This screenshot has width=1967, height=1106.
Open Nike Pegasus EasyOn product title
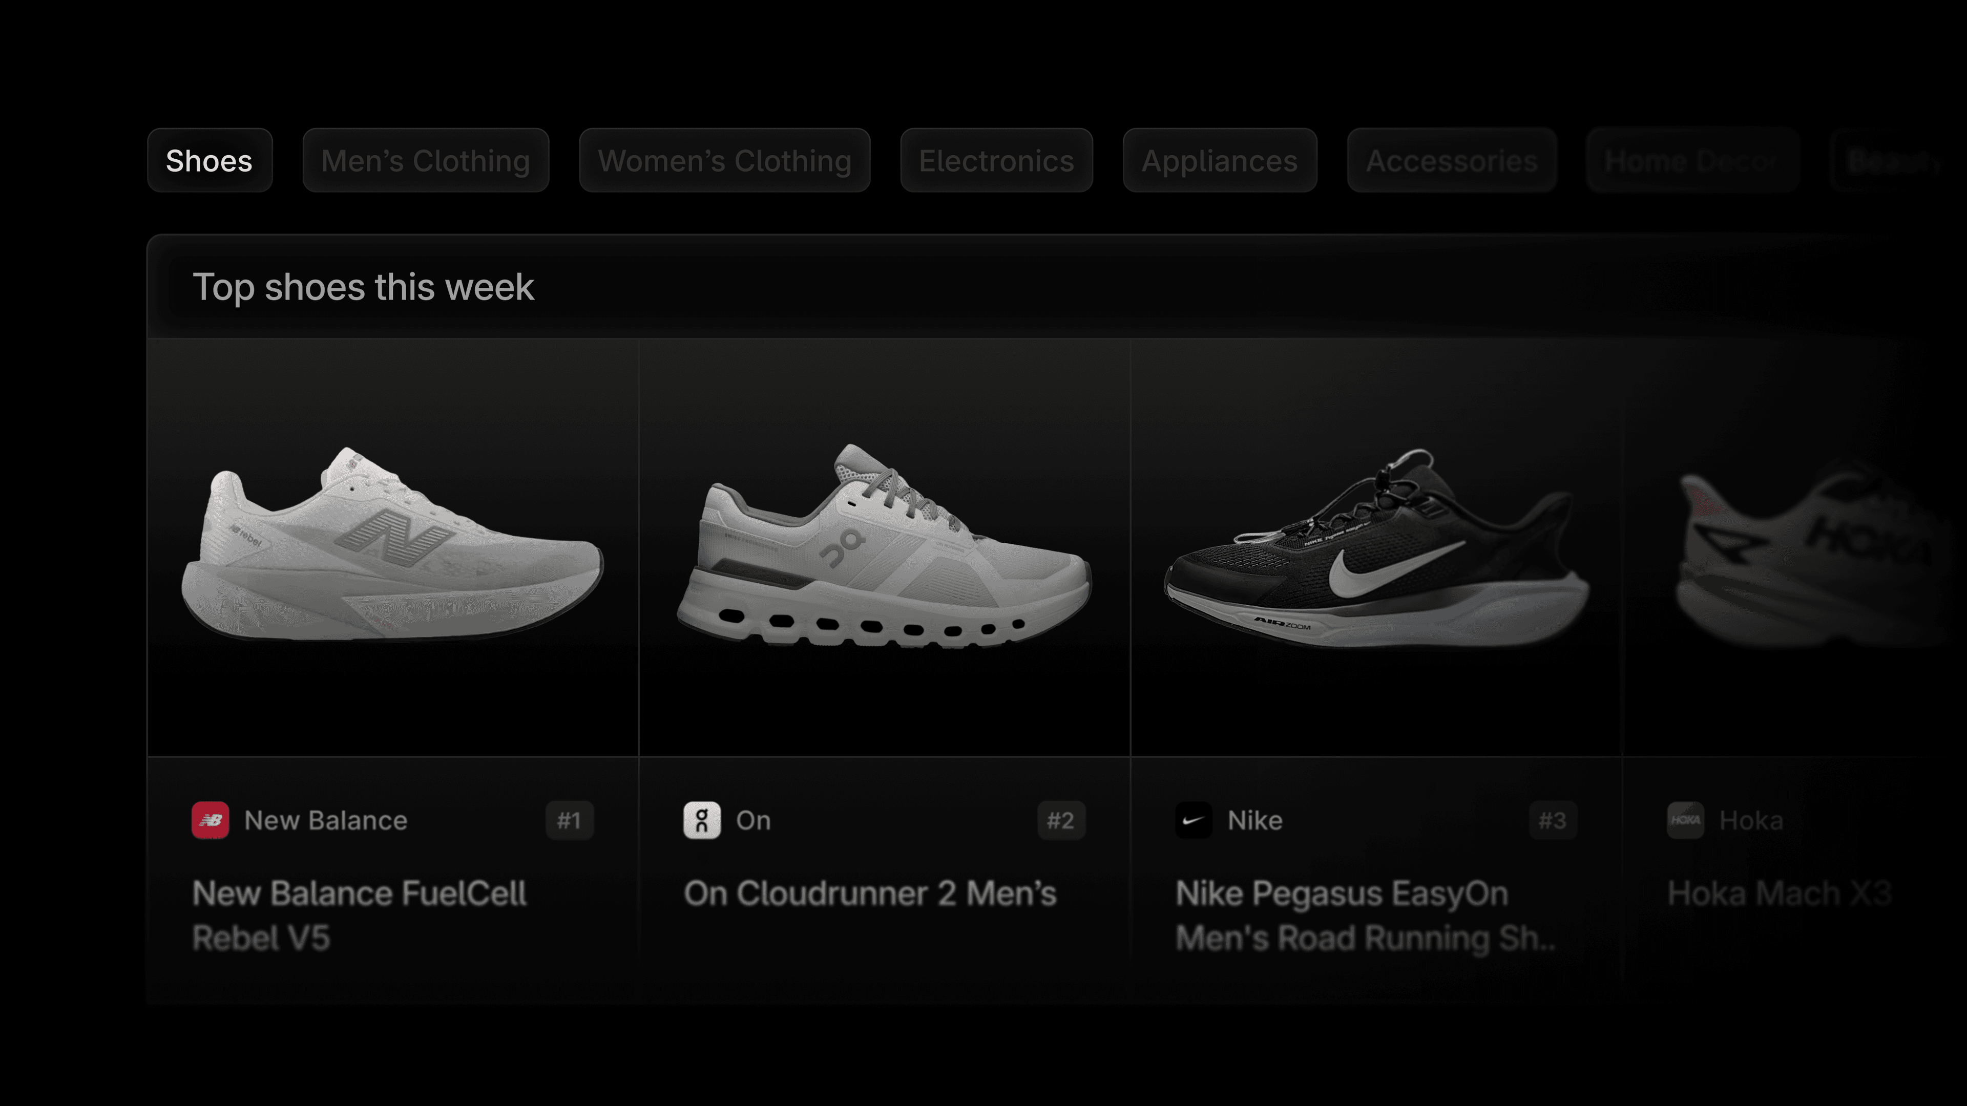click(x=1365, y=915)
